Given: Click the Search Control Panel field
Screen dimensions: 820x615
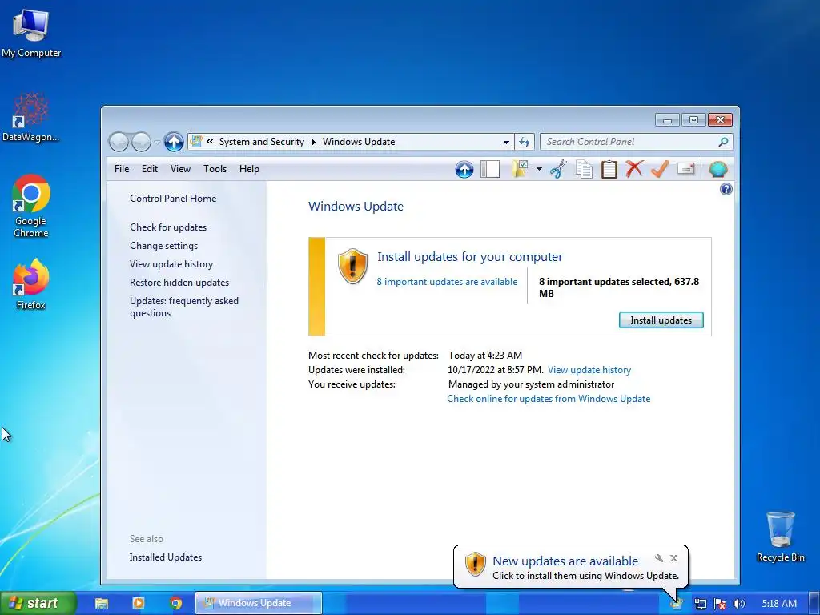Looking at the screenshot, I should pyautogui.click(x=637, y=142).
